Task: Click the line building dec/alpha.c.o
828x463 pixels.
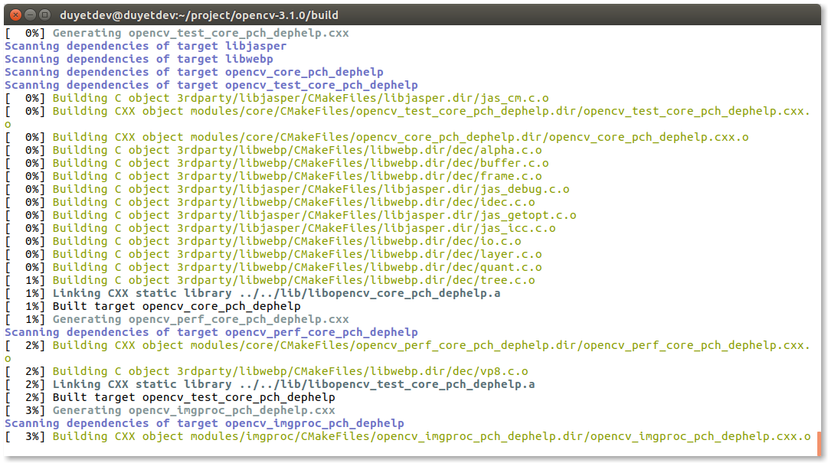Action: coord(273,150)
